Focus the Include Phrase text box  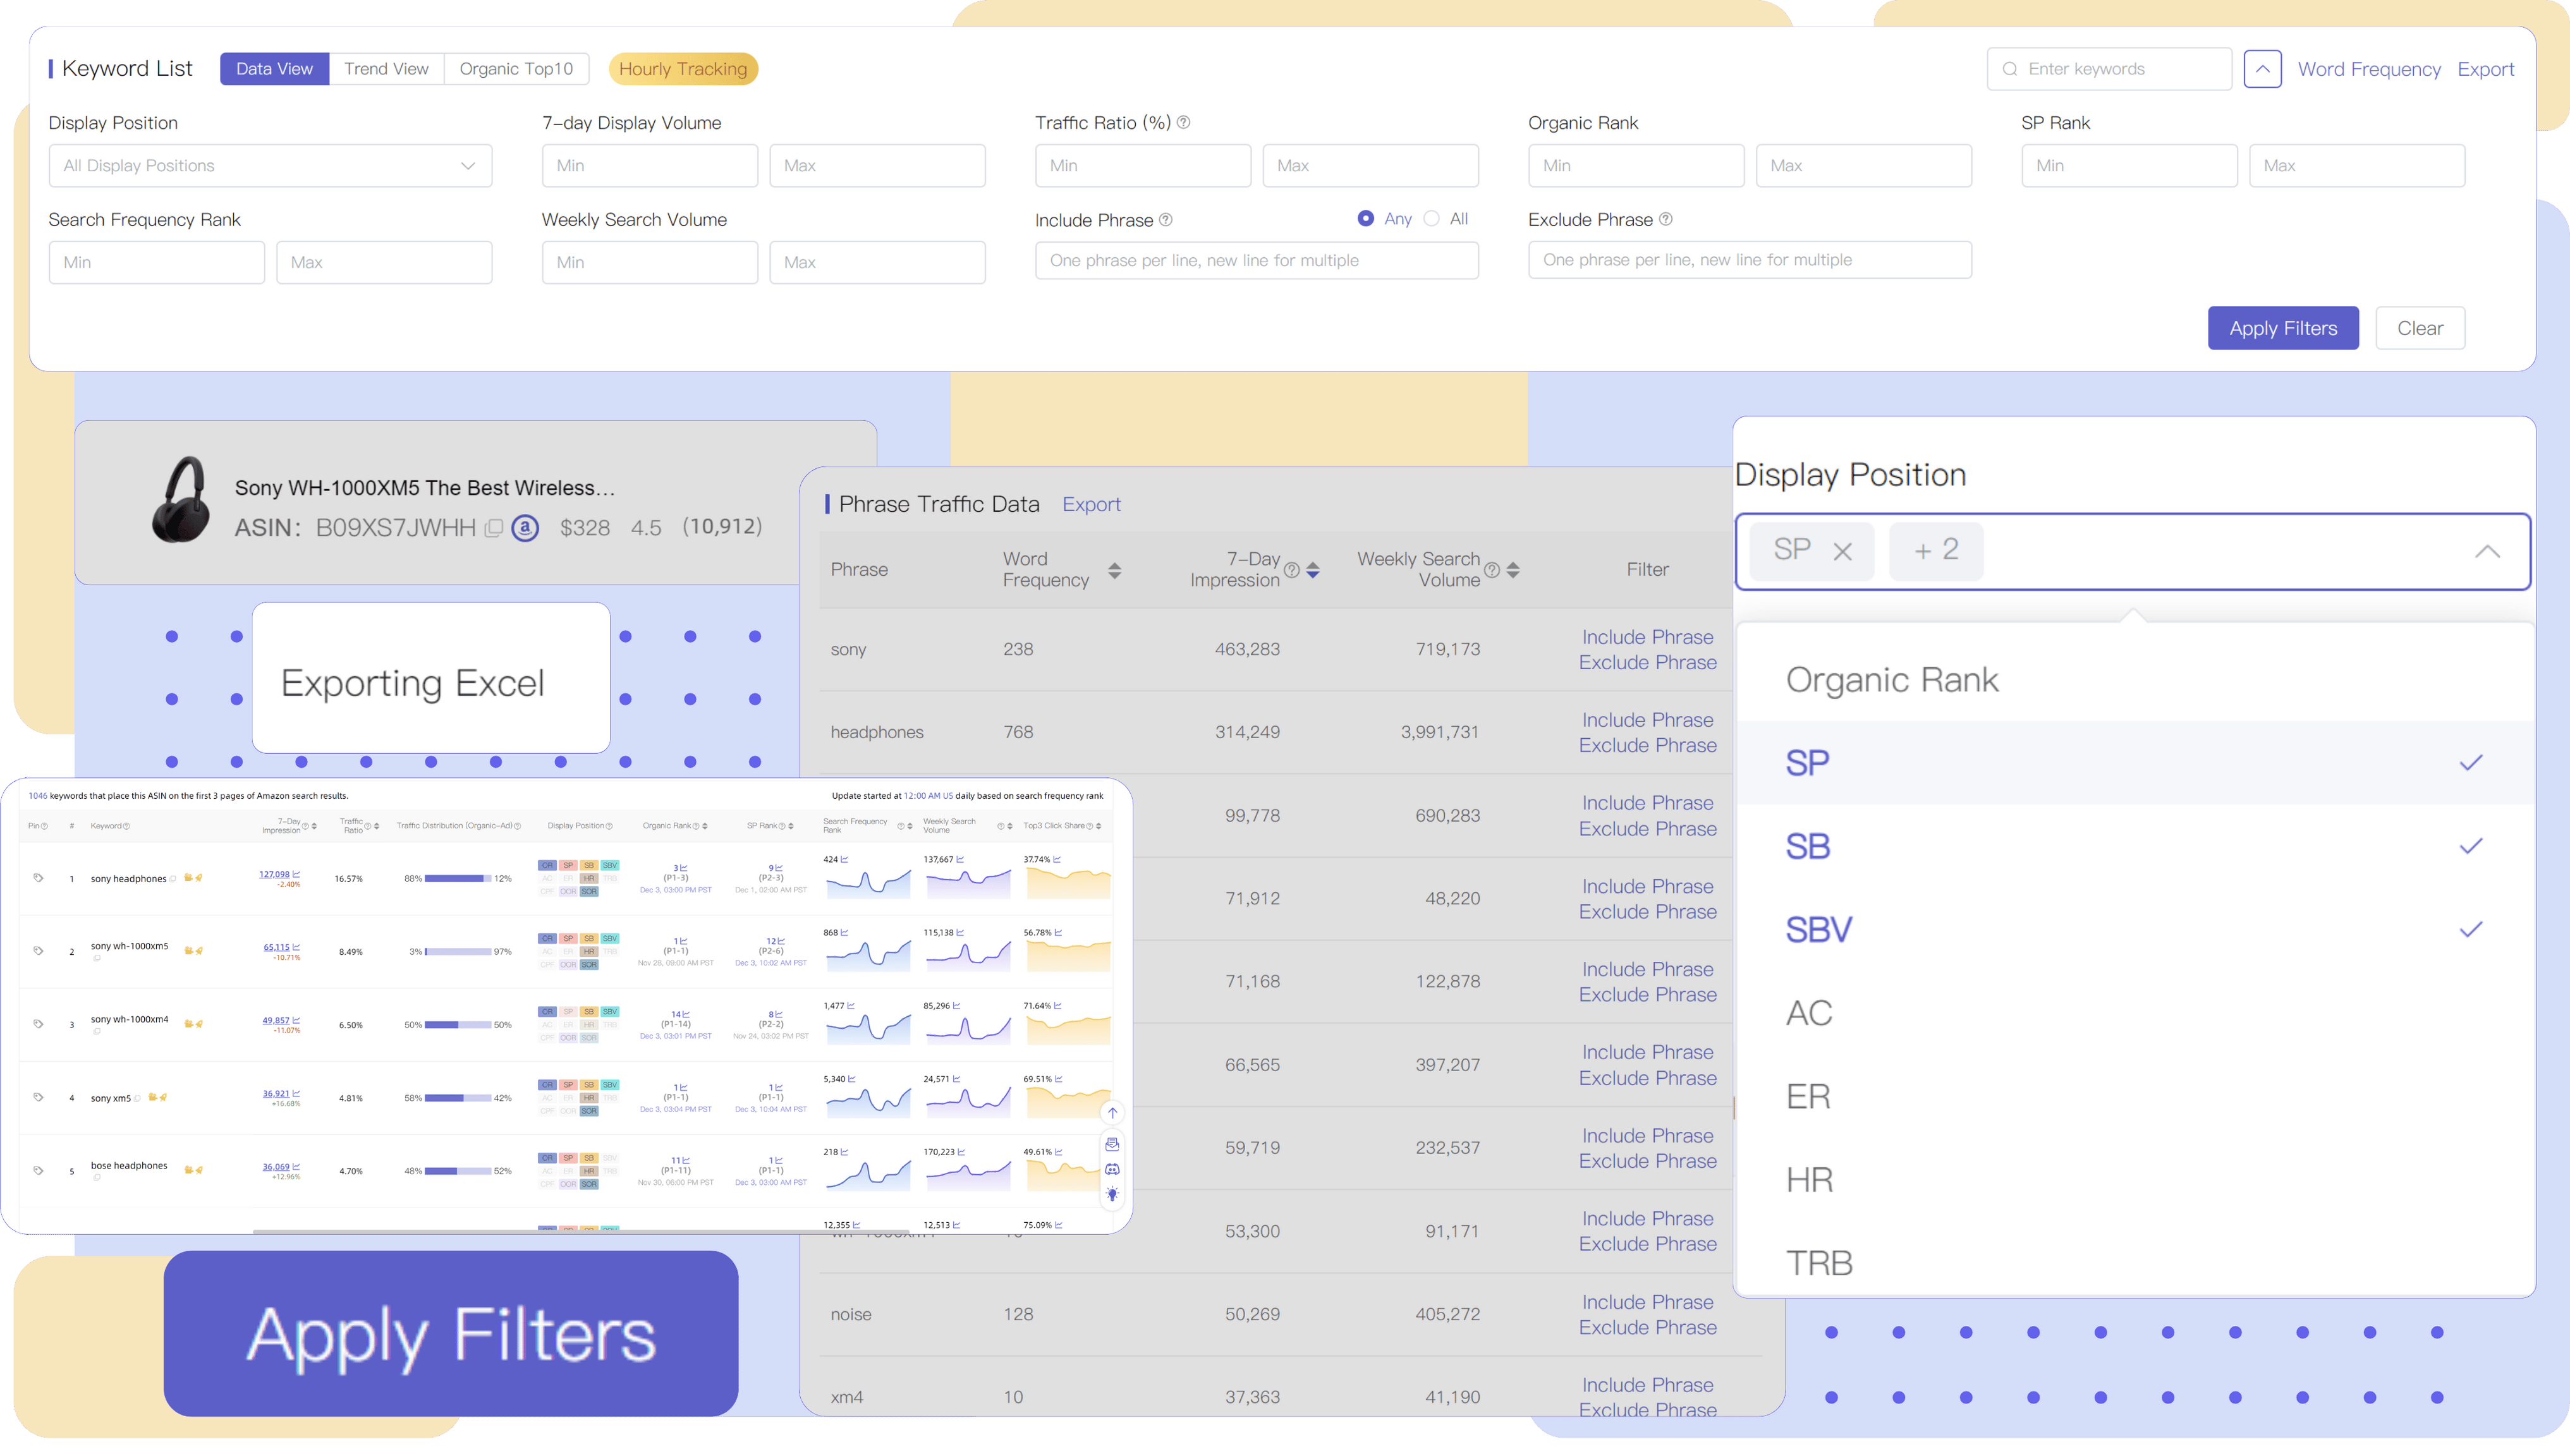1256,260
